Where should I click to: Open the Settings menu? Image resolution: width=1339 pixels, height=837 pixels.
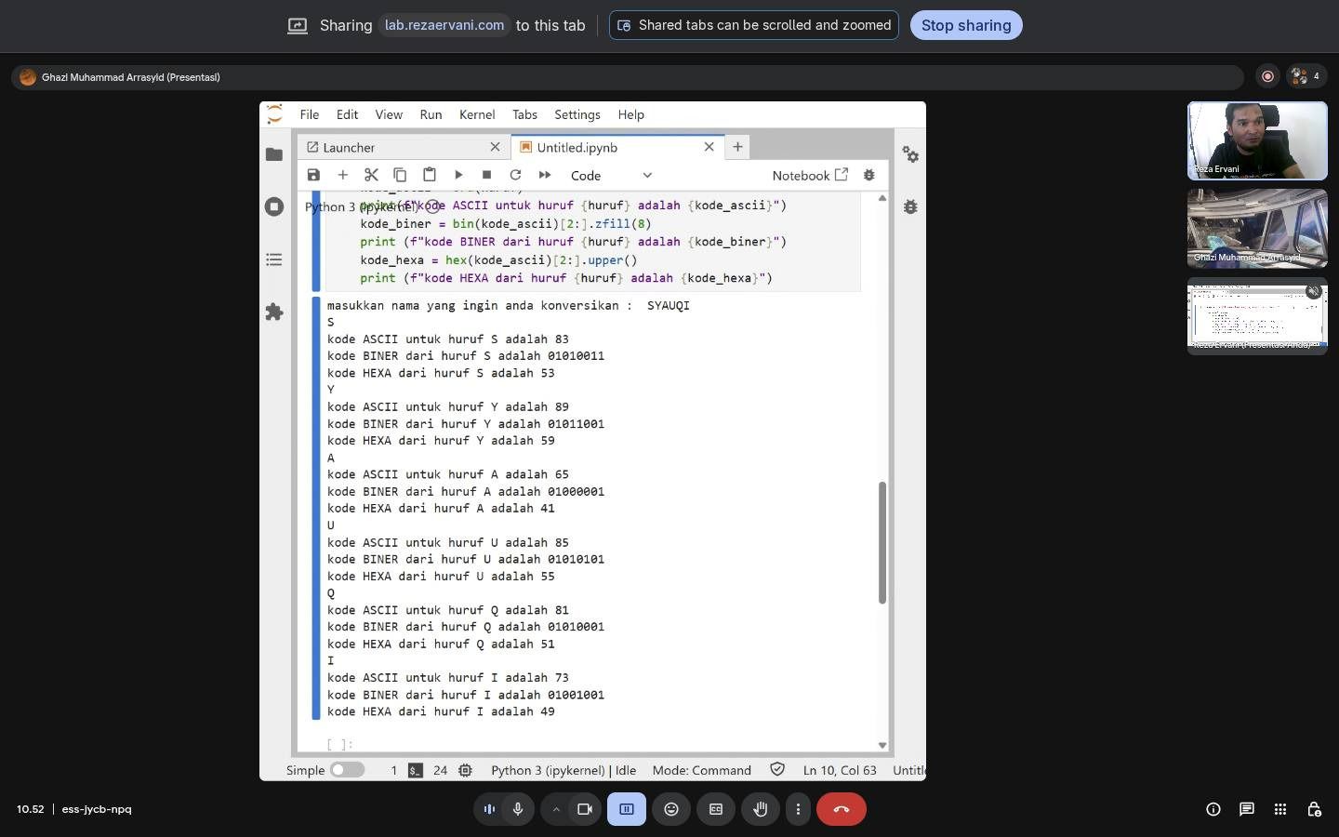577,114
